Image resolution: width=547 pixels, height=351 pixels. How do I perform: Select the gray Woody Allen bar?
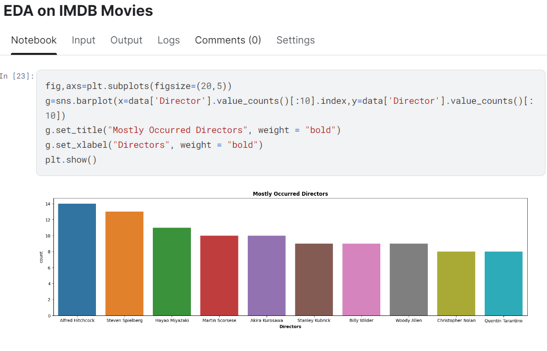(409, 279)
